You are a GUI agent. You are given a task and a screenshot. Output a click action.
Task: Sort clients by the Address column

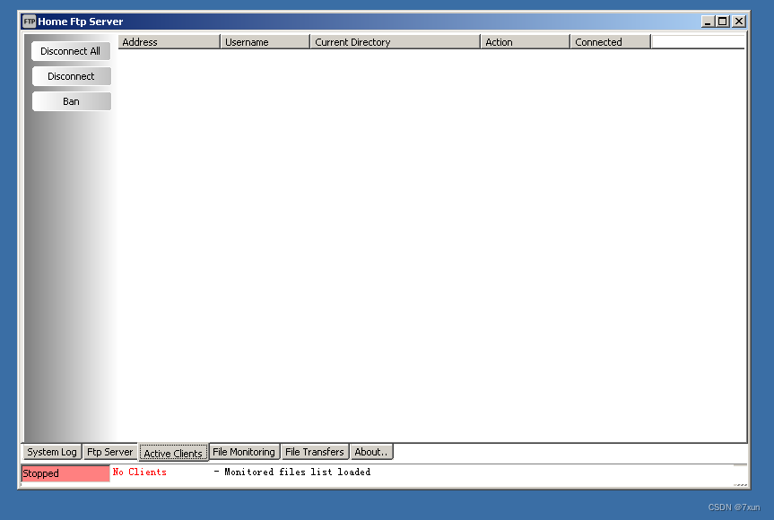pyautogui.click(x=168, y=41)
